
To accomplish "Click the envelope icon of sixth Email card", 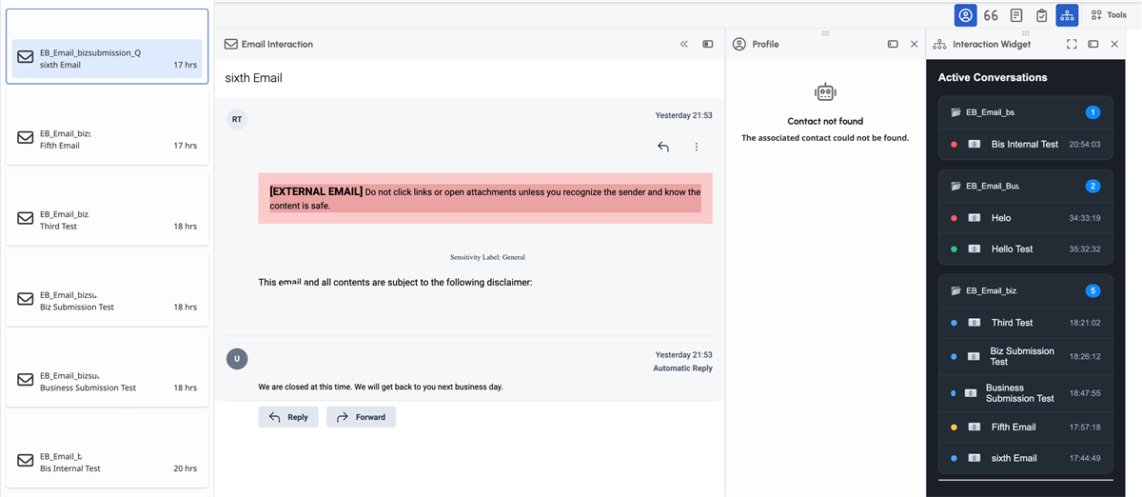I will [x=26, y=59].
